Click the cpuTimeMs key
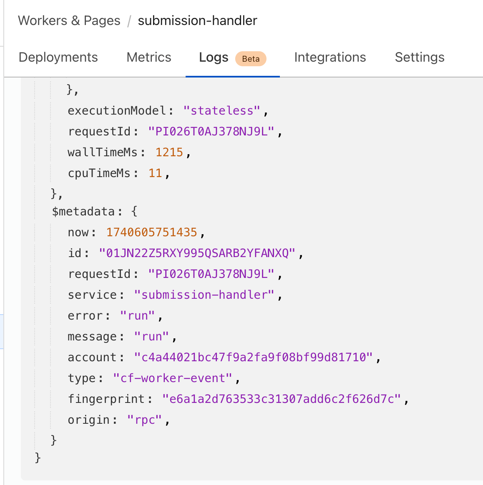 pos(99,173)
